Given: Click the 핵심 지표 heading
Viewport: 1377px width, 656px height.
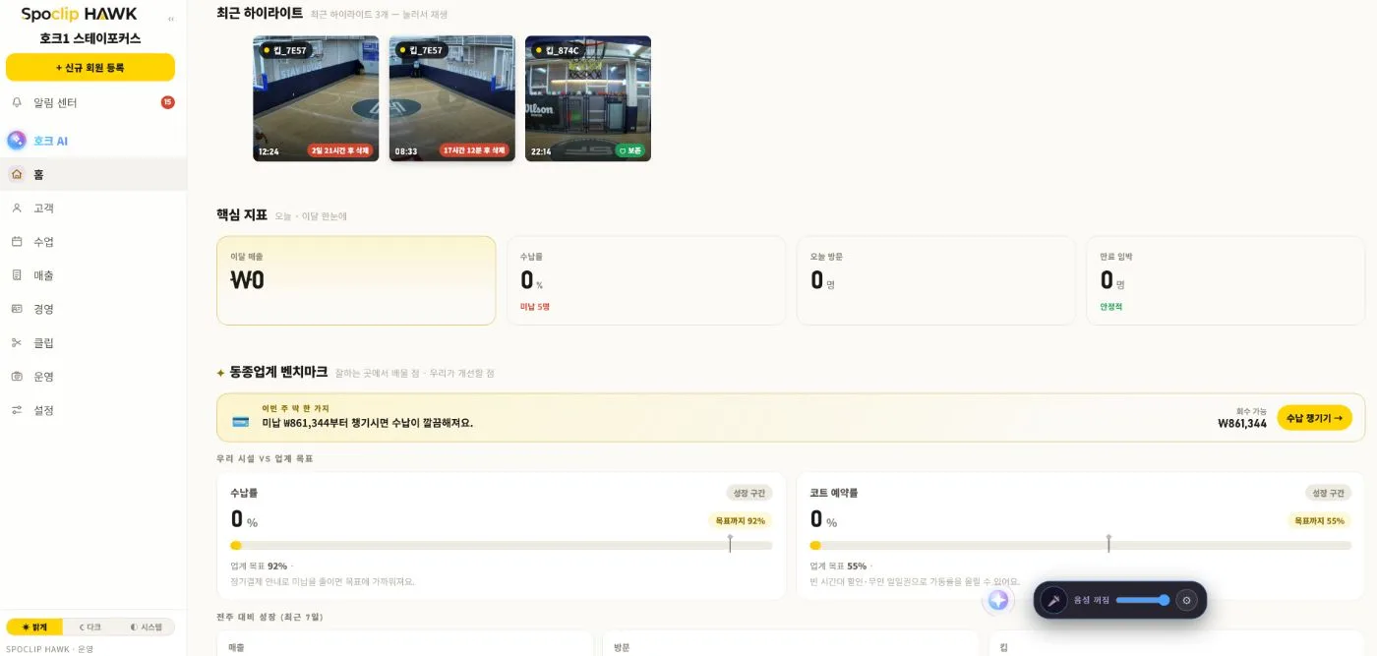Looking at the screenshot, I should click(242, 214).
